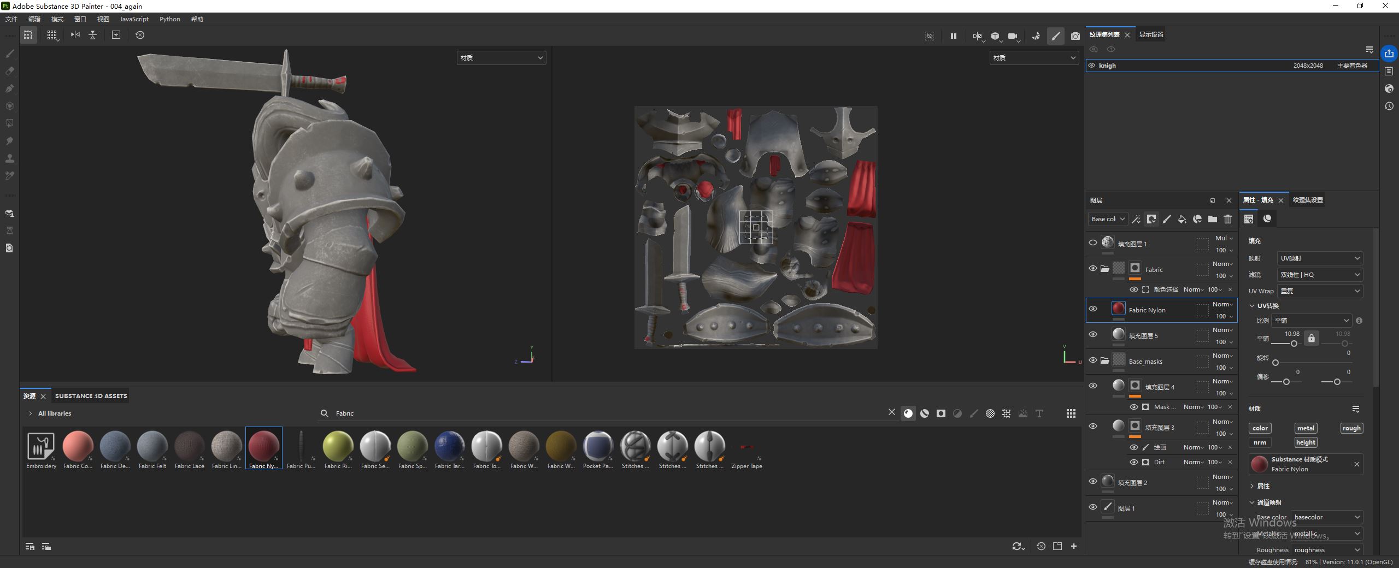Click the add folder icon in layers panel

(x=1212, y=219)
